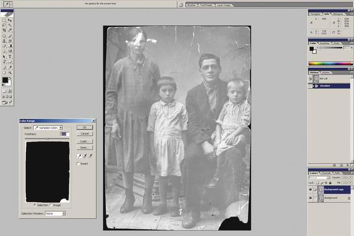354x236 pixels.
Task: Click the foreground color swatch in toolbox
Action: coord(5,80)
